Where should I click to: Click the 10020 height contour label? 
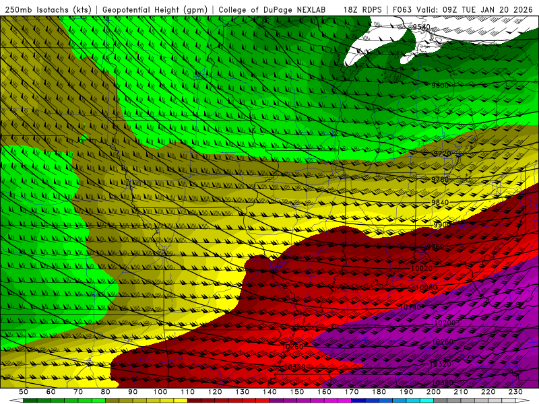422,268
